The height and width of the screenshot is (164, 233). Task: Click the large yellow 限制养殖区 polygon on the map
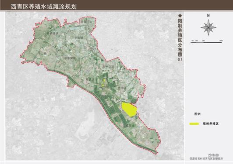[129, 109]
